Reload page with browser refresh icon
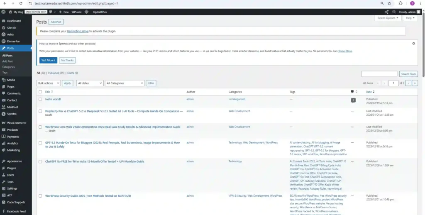 [x=21, y=3]
